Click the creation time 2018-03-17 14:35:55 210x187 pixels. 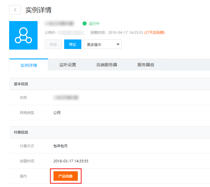point(71,161)
